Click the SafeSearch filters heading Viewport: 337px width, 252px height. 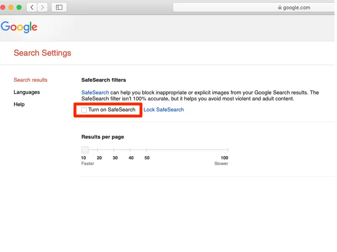[104, 80]
